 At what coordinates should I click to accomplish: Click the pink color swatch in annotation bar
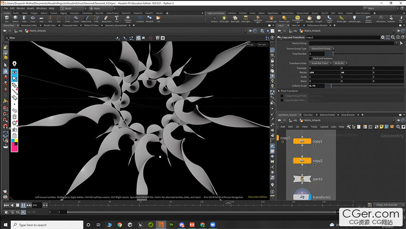click(x=14, y=148)
